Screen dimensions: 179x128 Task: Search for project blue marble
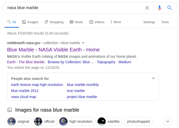(82, 97)
